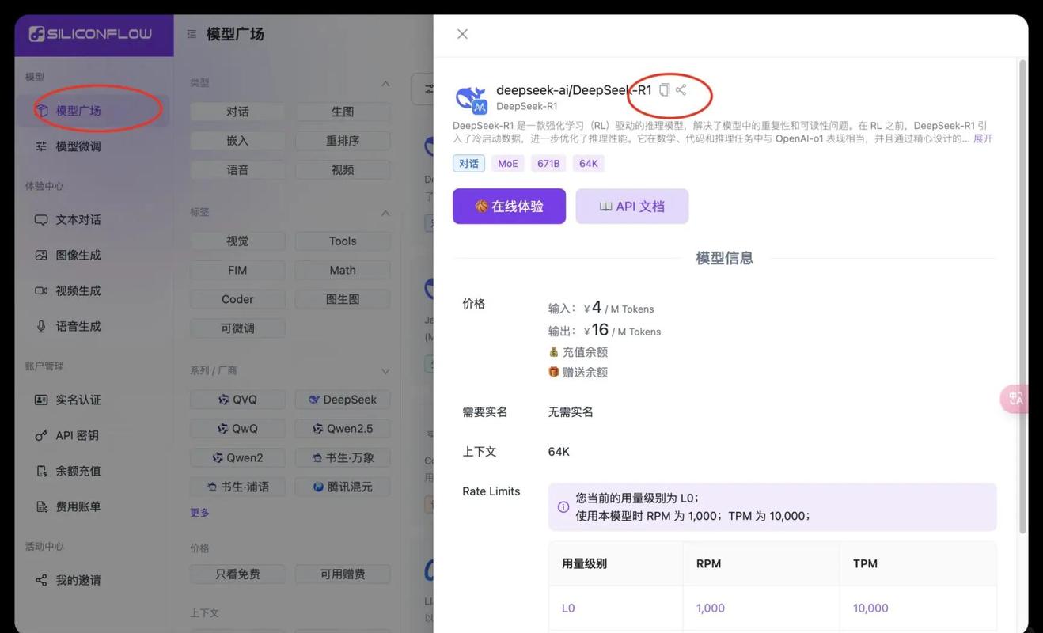This screenshot has width=1043, height=633.
Task: Filter by 书生·万象 series
Action: (x=343, y=458)
